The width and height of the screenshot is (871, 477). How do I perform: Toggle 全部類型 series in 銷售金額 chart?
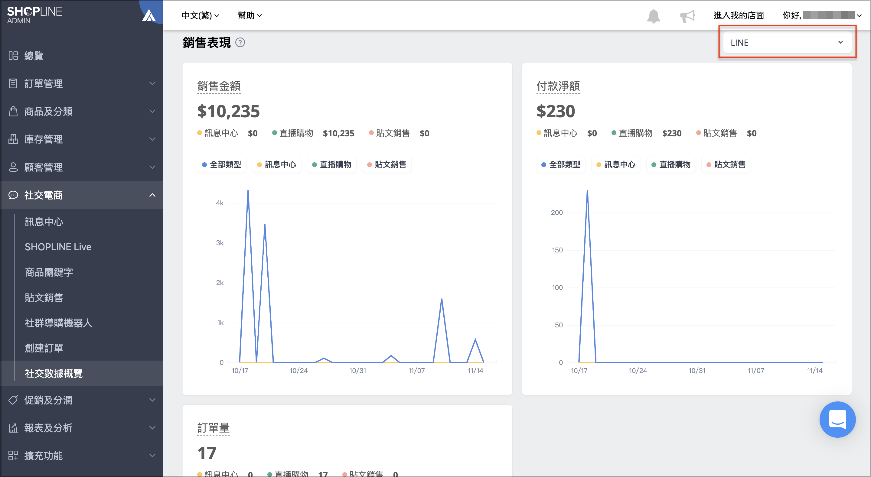point(221,164)
